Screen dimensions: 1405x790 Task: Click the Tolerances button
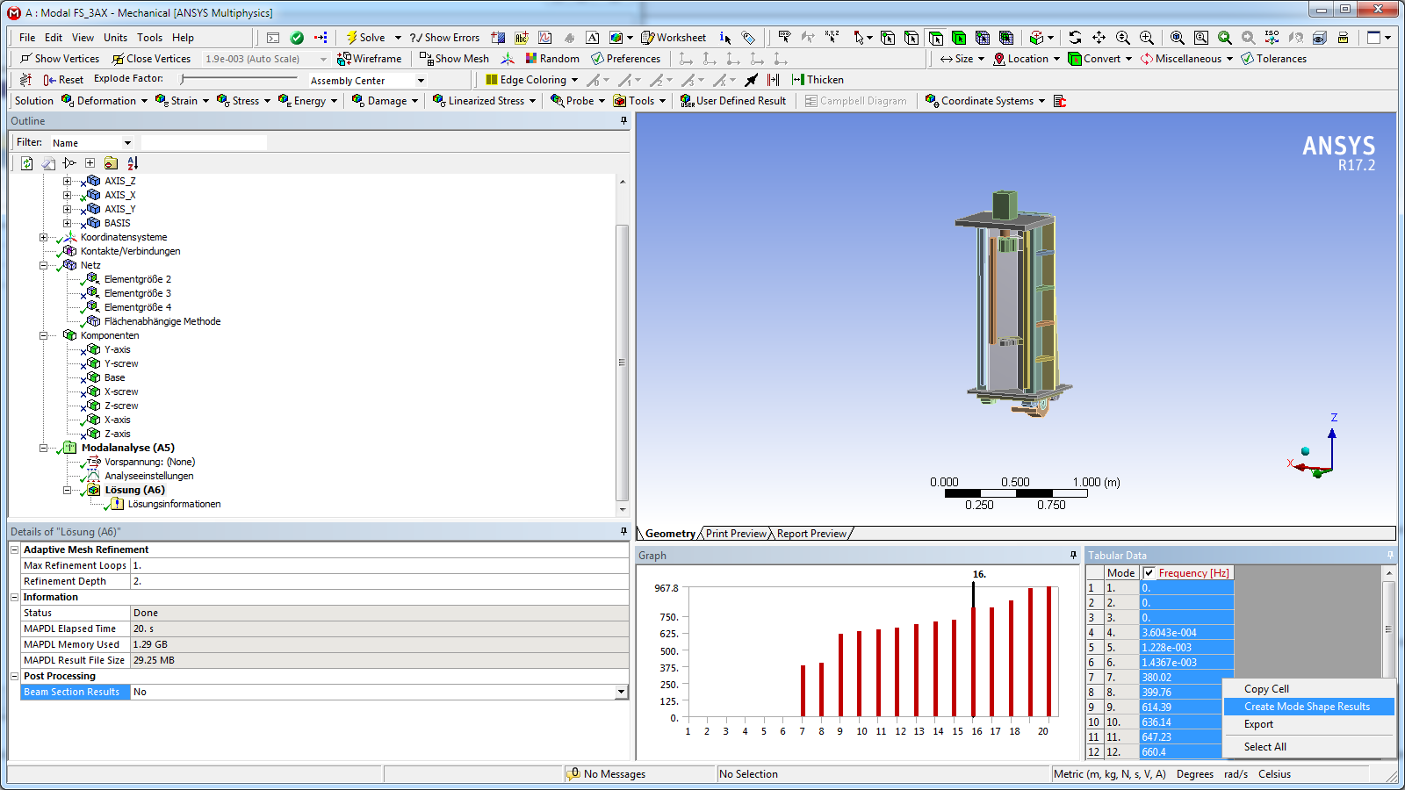[1274, 59]
